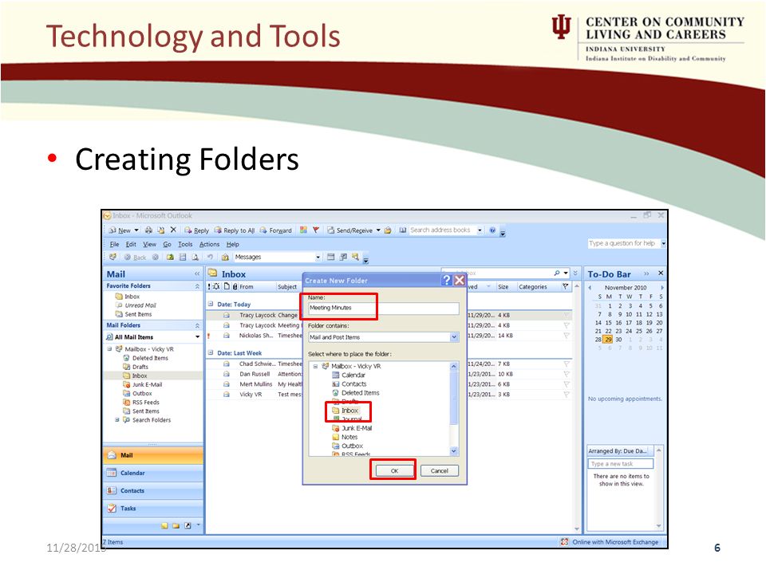Click Reply to All in the toolbar
766x574 pixels.
pyautogui.click(x=235, y=230)
